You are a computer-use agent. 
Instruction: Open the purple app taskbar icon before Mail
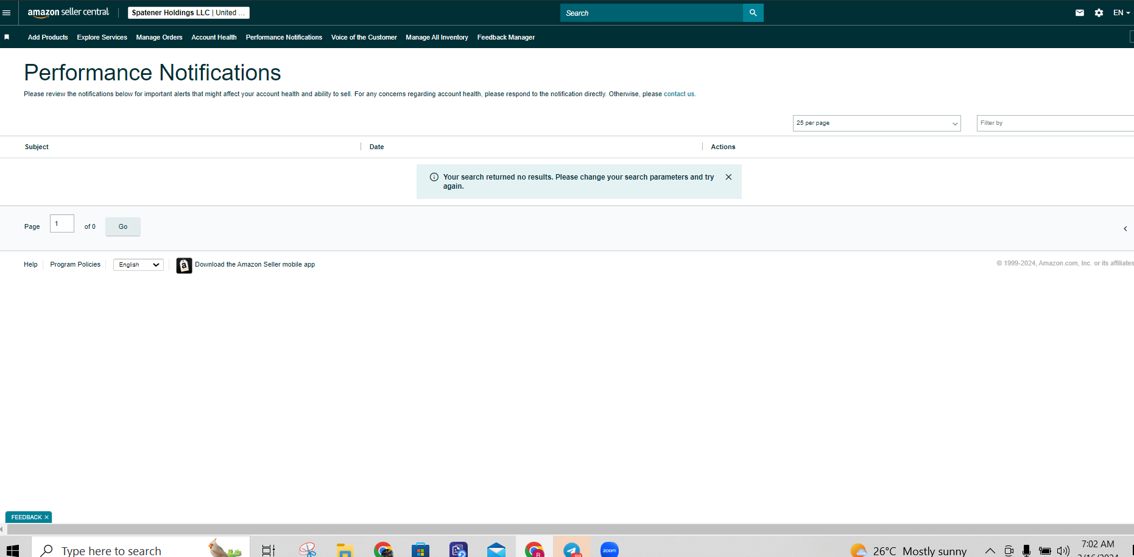point(459,550)
